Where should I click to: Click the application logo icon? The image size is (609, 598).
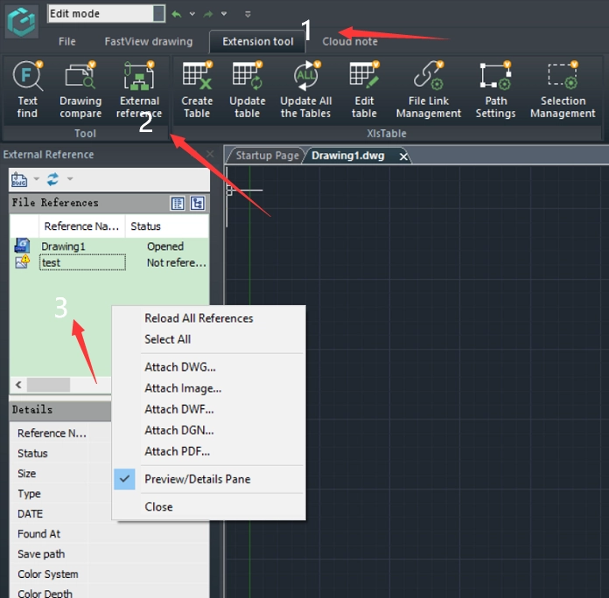(22, 22)
